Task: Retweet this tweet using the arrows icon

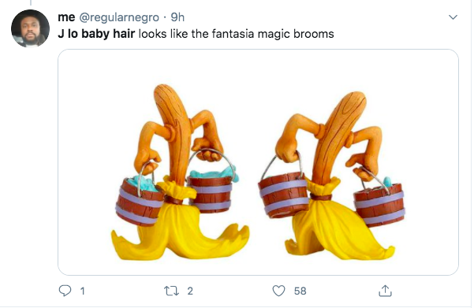Action: [x=171, y=291]
